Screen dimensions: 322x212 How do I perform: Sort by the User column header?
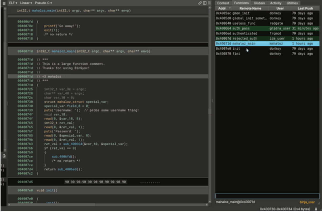point(280,8)
